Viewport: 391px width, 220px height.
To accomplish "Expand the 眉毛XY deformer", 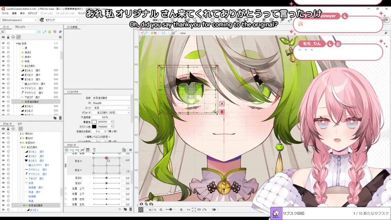I will 20,138.
